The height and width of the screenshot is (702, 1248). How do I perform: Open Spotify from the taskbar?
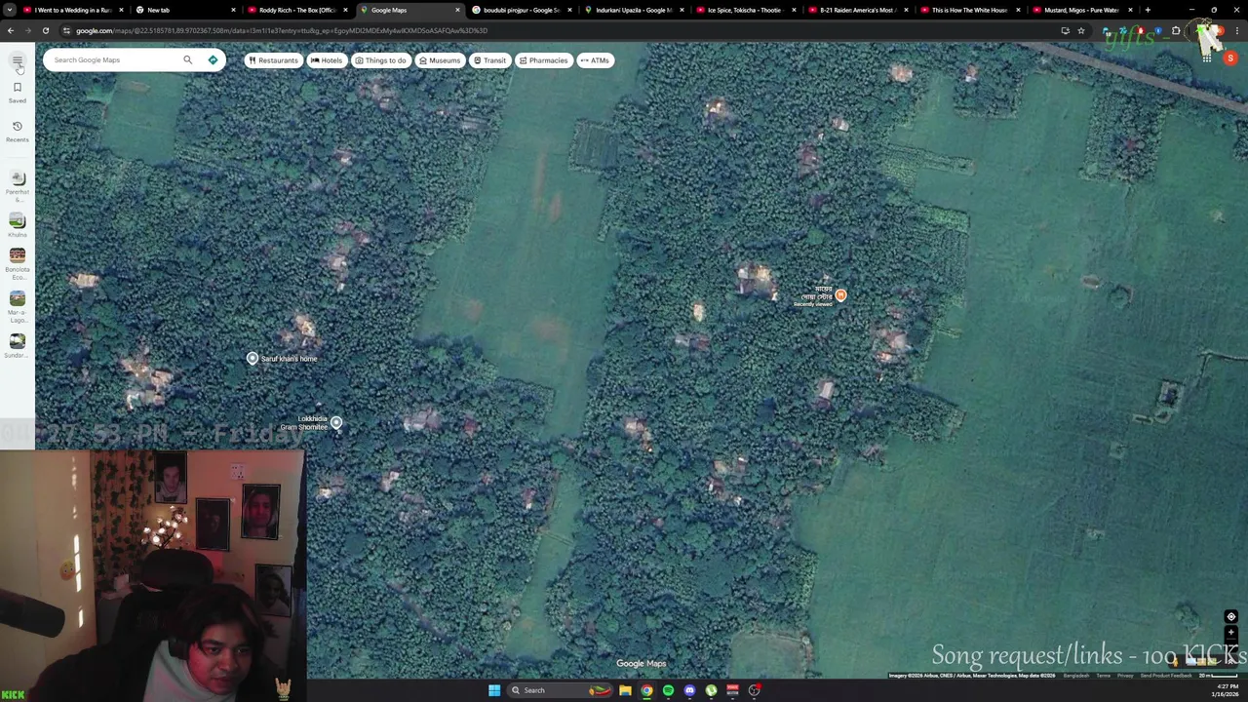tap(668, 690)
